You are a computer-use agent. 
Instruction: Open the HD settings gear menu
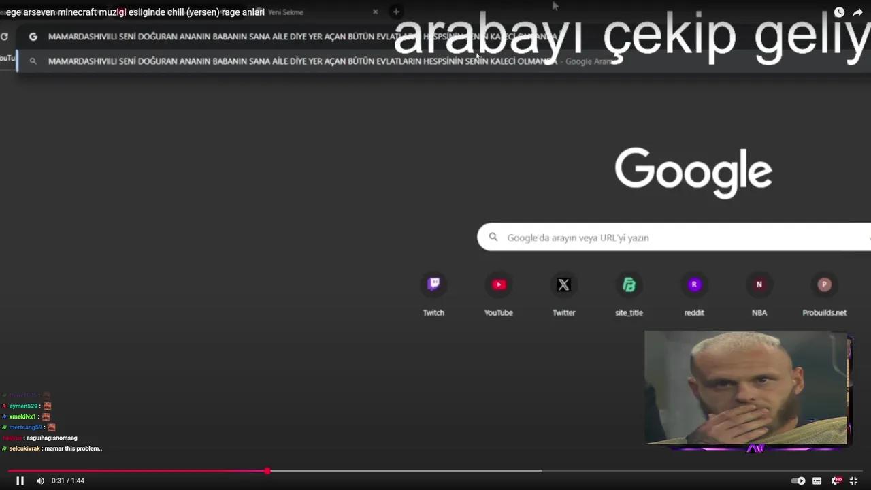click(x=836, y=480)
